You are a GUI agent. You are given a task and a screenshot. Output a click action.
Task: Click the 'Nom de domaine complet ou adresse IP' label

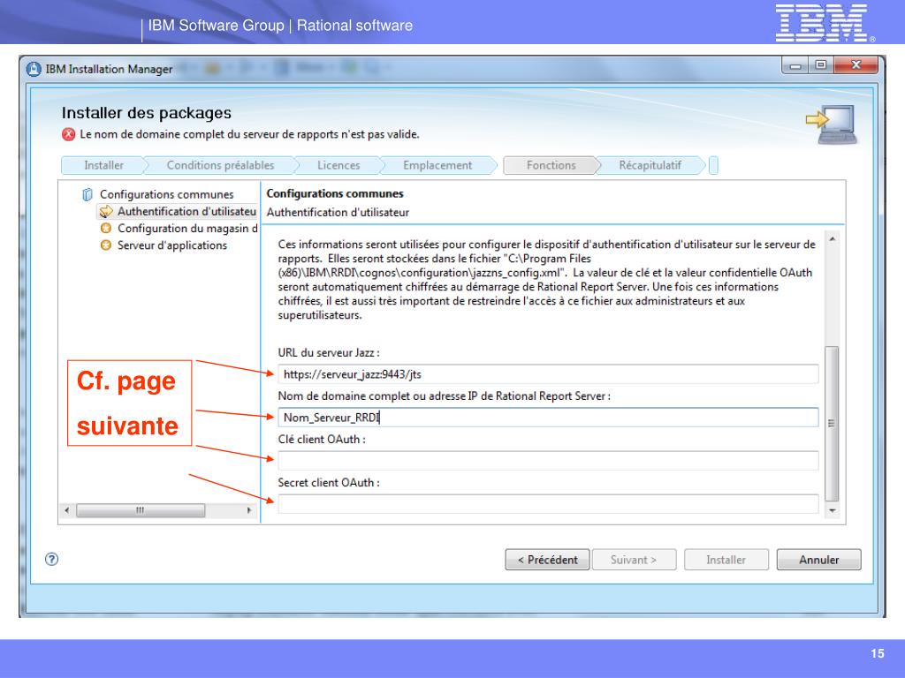click(x=444, y=396)
